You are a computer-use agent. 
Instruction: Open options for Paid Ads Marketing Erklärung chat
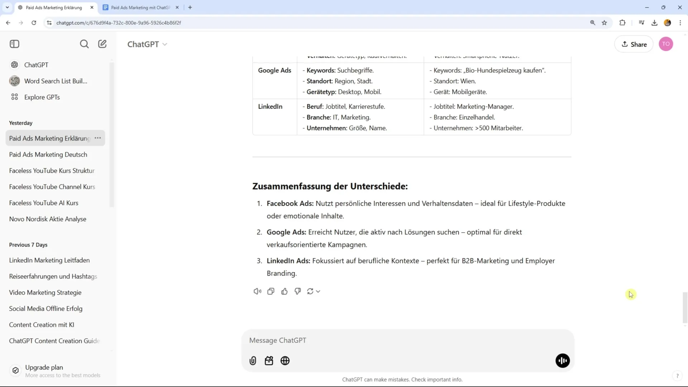[x=98, y=138]
